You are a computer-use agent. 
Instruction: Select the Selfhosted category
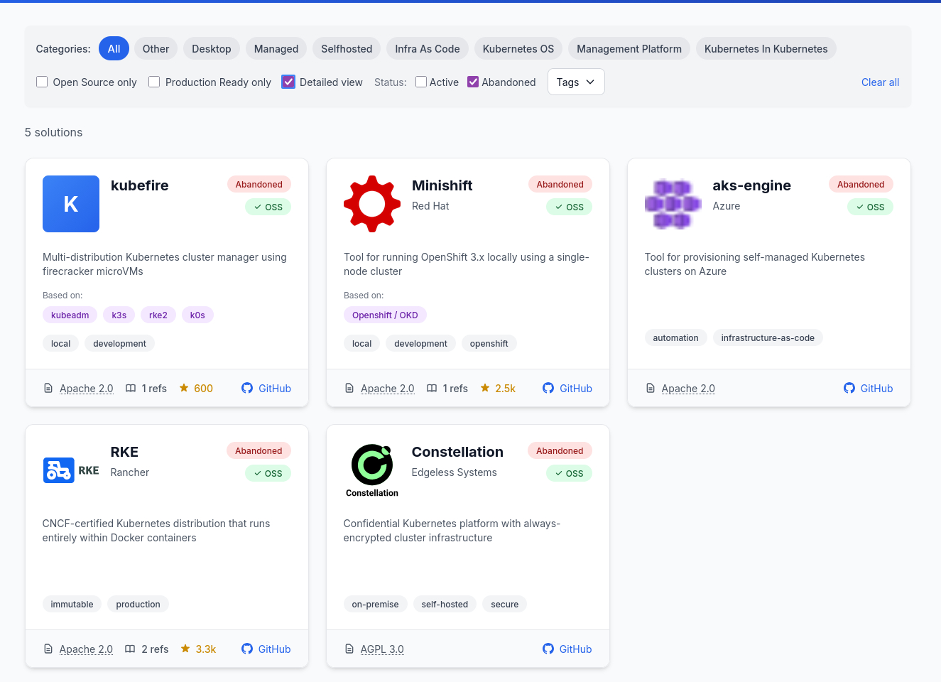(347, 49)
